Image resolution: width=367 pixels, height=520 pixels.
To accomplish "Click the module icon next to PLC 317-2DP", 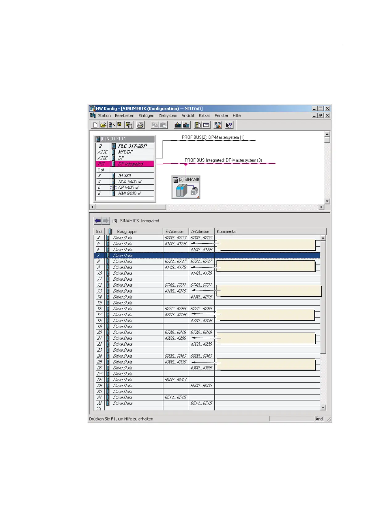I will click(x=114, y=146).
